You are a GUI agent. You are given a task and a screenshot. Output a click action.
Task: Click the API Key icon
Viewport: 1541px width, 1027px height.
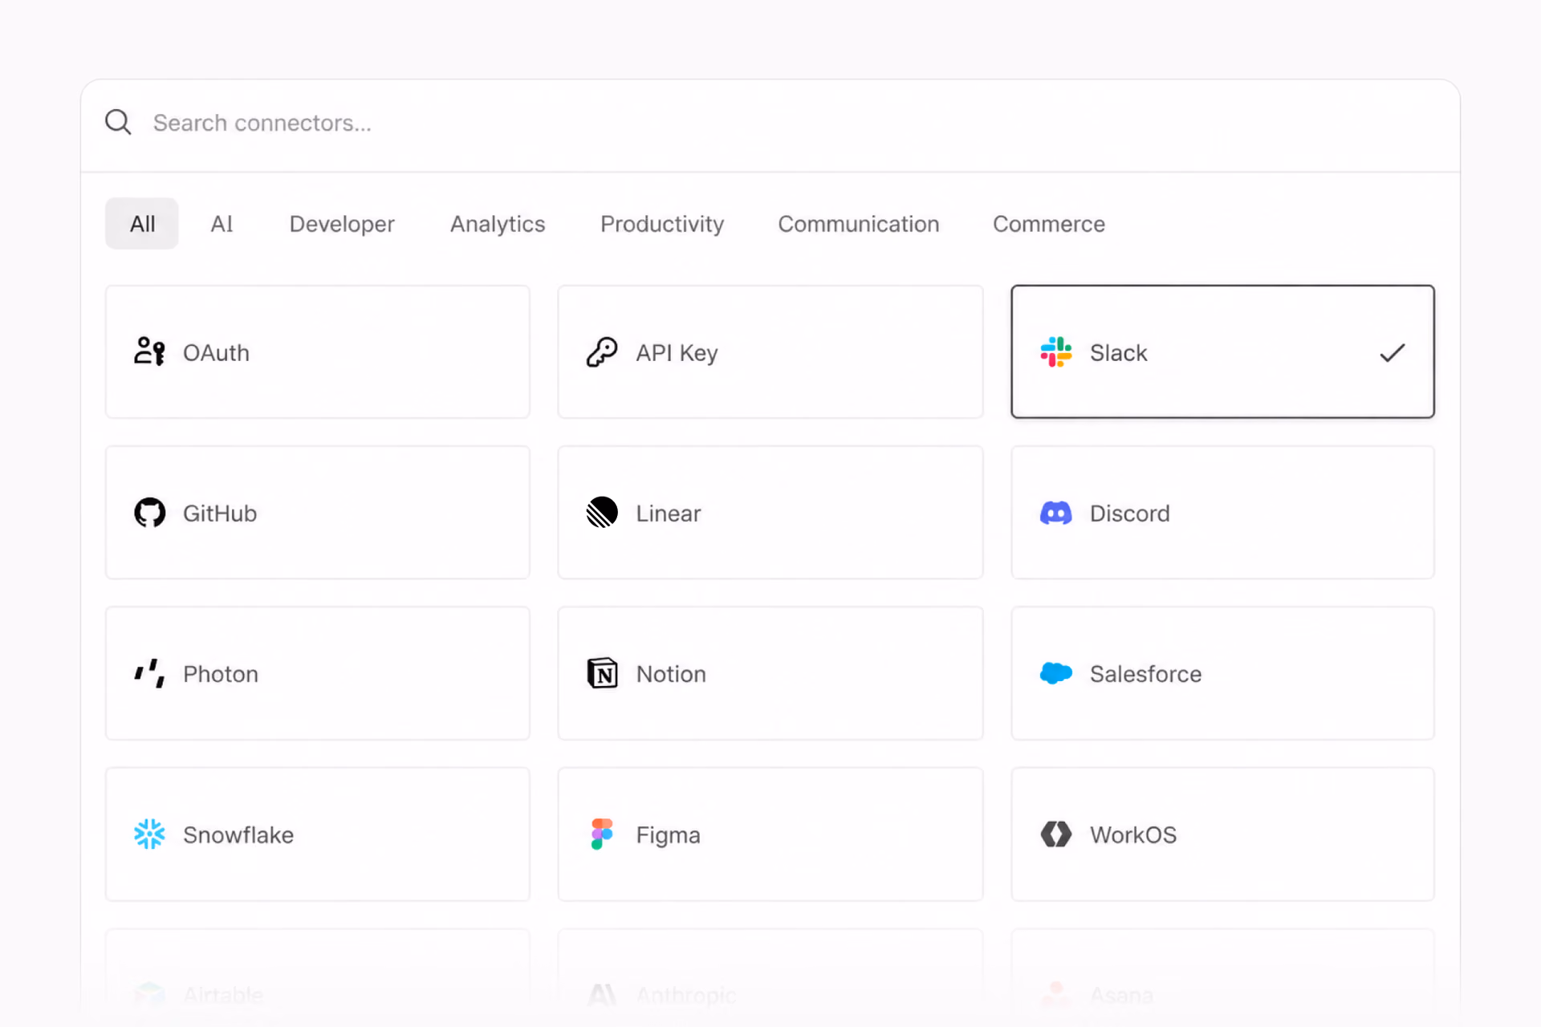pos(602,351)
